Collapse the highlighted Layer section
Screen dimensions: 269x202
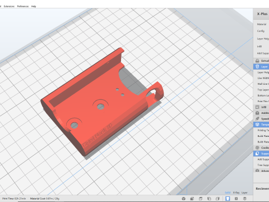tap(261, 67)
